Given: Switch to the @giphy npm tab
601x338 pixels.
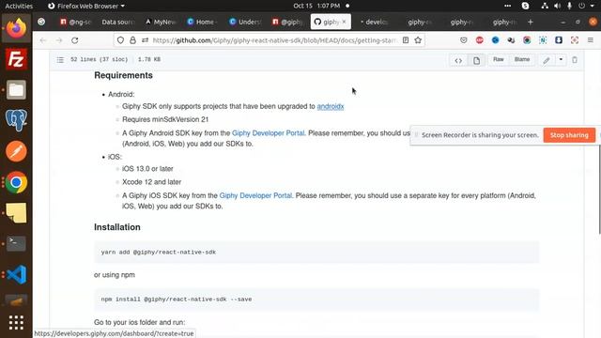Looking at the screenshot, I should tap(288, 23).
